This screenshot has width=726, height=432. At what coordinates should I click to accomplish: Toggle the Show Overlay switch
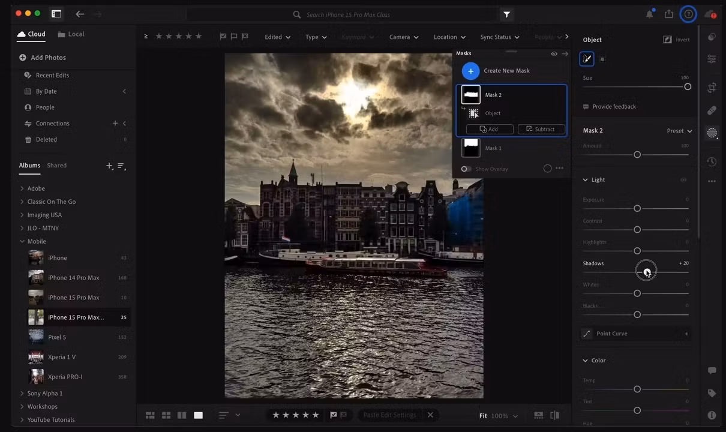[466, 169]
